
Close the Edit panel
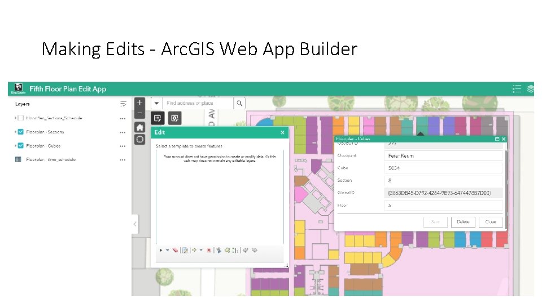282,132
